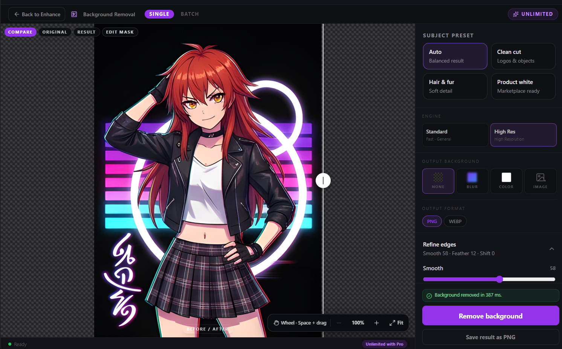562x349 pixels.
Task: Click the Smooth slider track
Action: pyautogui.click(x=489, y=279)
